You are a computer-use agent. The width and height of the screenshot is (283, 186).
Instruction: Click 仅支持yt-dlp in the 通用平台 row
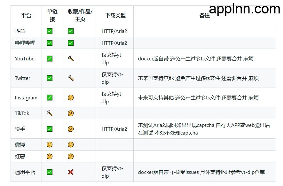[112, 172]
